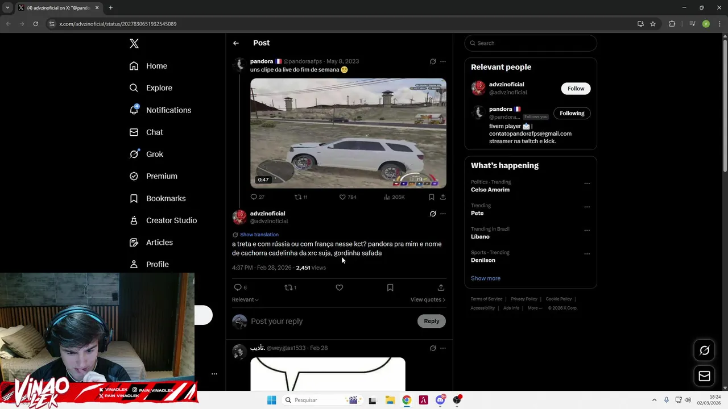Share pandora's quoted post
The image size is (728, 409).
click(x=443, y=197)
